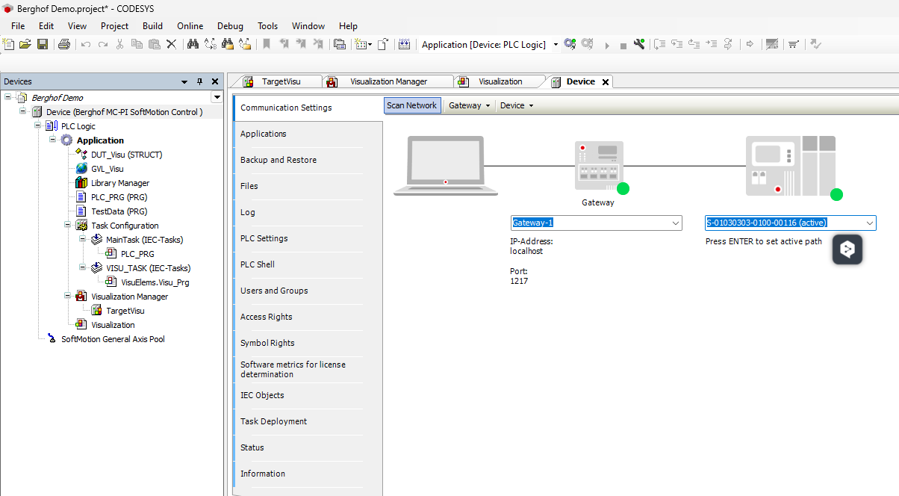Open the PLC Settings section
The height and width of the screenshot is (496, 899).
(299, 238)
